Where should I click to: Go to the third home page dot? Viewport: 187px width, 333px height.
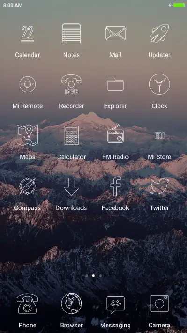pos(101,276)
